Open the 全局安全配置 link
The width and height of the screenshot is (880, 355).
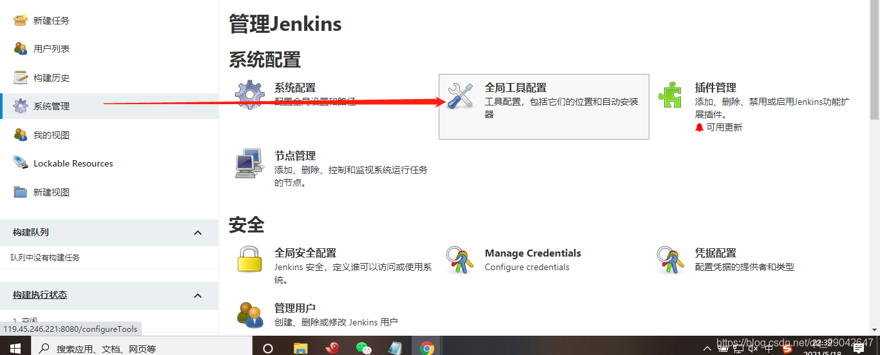click(x=305, y=253)
